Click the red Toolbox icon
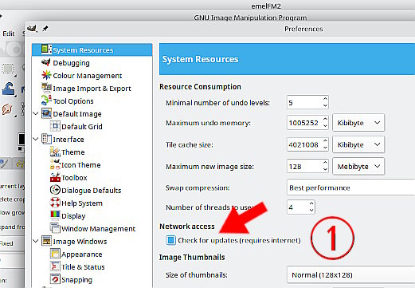This screenshot has height=288, width=415. point(55,177)
